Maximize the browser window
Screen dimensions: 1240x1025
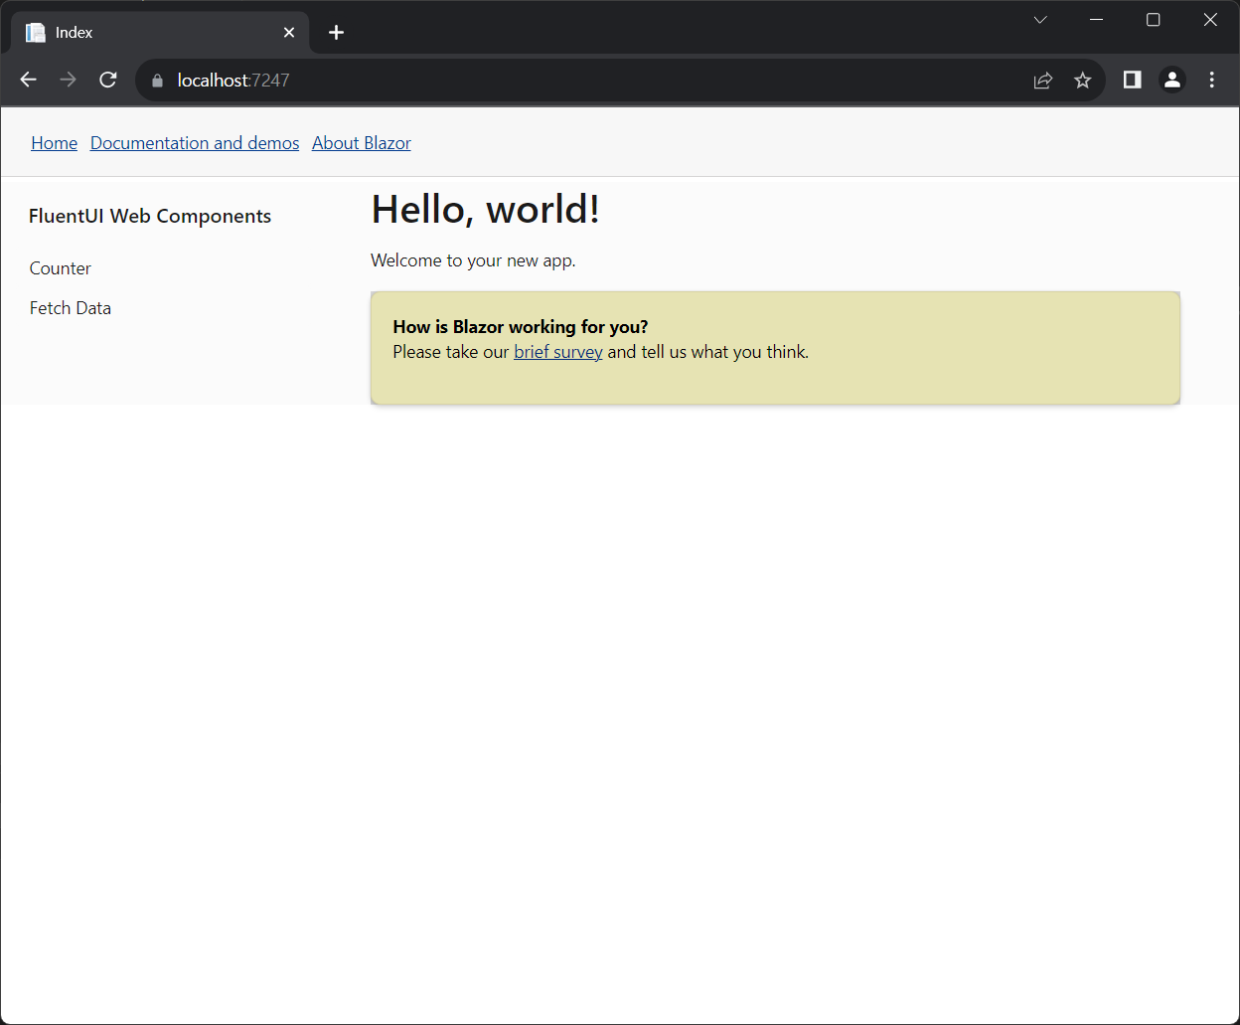pyautogui.click(x=1154, y=20)
